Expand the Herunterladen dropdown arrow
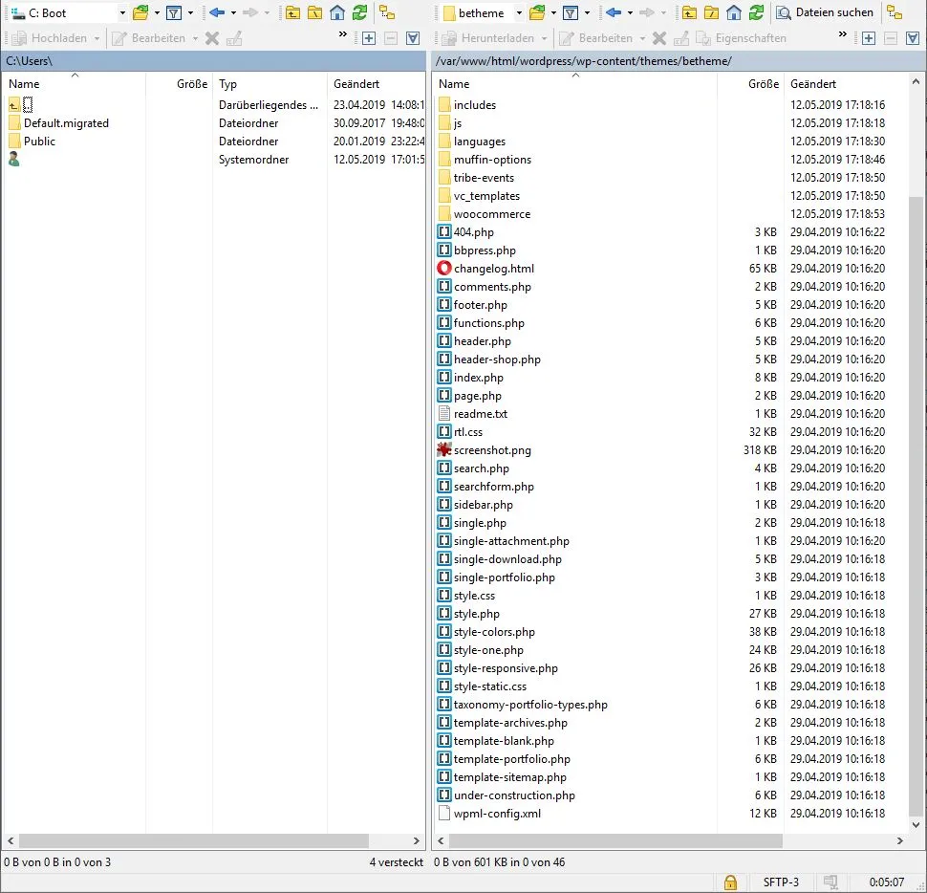927x893 pixels. (x=544, y=38)
